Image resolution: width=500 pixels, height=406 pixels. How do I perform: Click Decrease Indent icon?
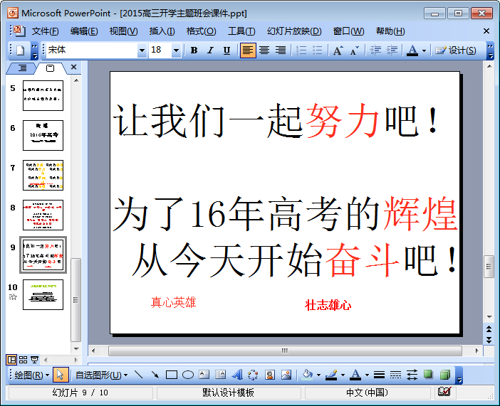point(375,50)
